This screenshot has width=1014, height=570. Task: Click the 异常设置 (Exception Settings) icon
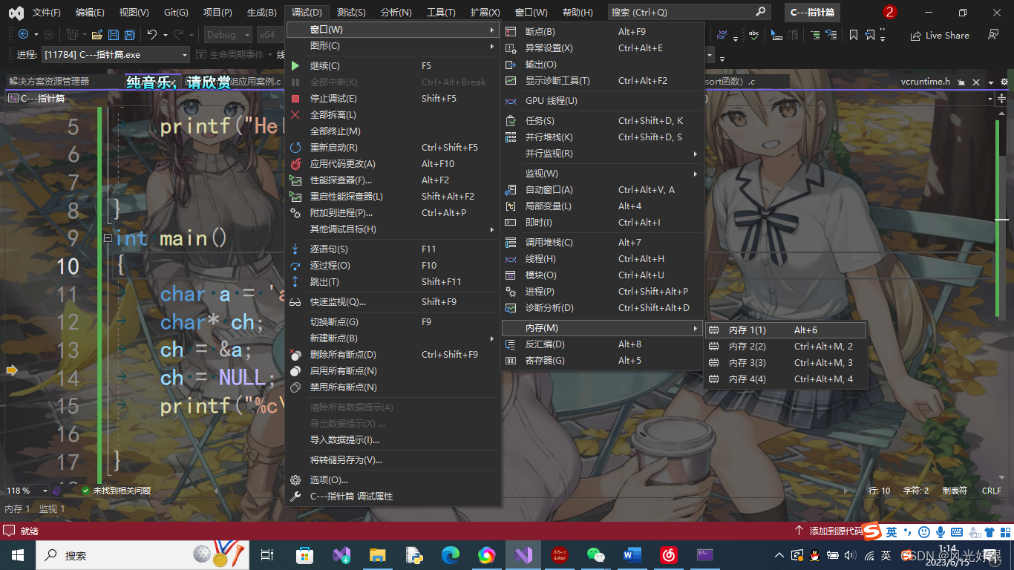pyautogui.click(x=511, y=48)
